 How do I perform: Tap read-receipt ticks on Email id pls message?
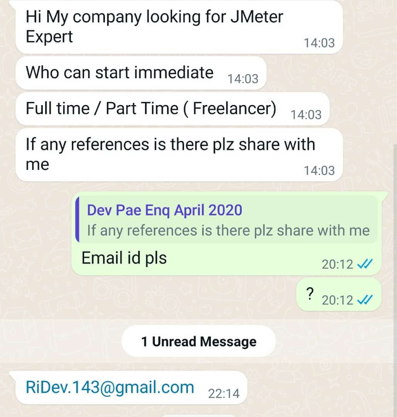pyautogui.click(x=365, y=264)
